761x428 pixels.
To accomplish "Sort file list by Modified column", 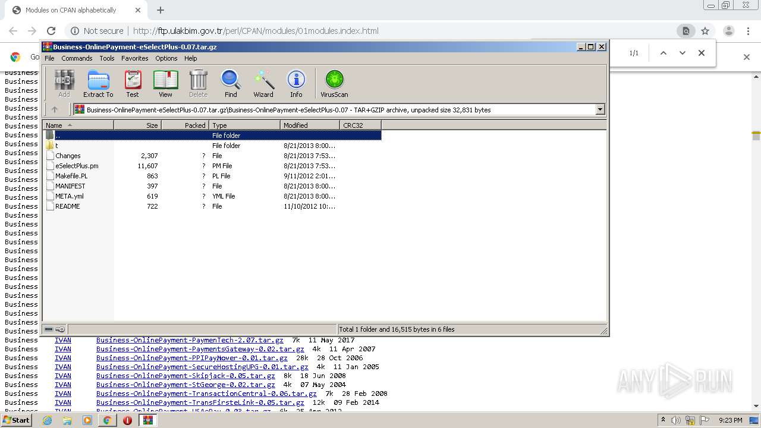I will point(310,125).
